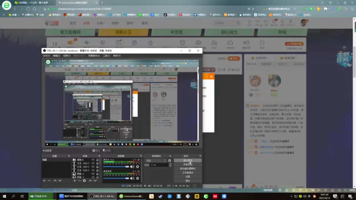Expand the 分类 dropdown in Douyu navigation
356x200 pixels.
(x=101, y=23)
